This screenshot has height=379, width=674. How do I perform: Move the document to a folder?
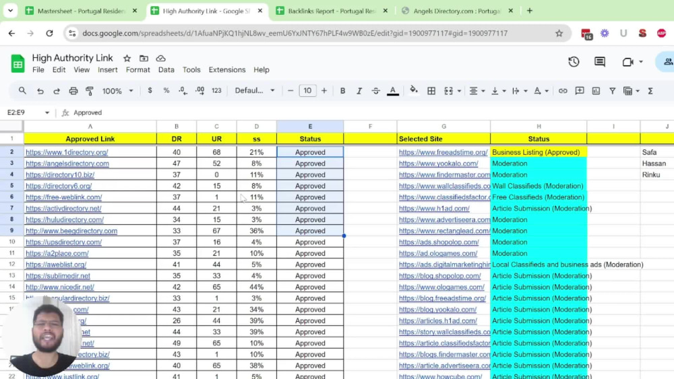pos(144,59)
